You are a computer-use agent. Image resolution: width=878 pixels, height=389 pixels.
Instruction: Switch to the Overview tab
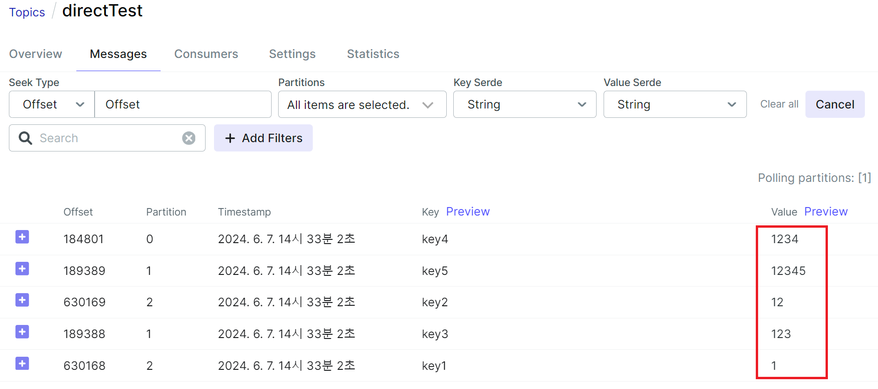pyautogui.click(x=36, y=54)
